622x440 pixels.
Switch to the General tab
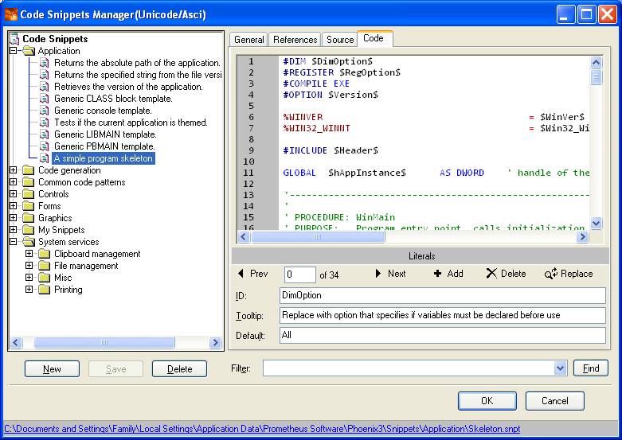(248, 40)
